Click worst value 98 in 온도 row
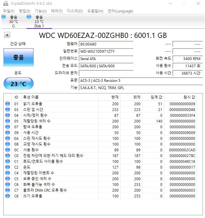 coord(138,167)
